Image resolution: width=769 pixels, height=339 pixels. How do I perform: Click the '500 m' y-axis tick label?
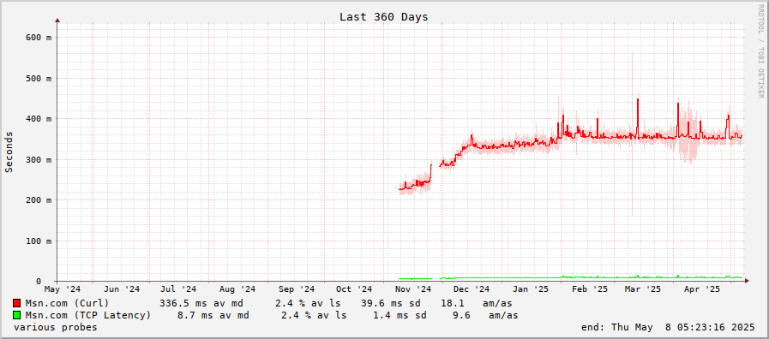(39, 79)
